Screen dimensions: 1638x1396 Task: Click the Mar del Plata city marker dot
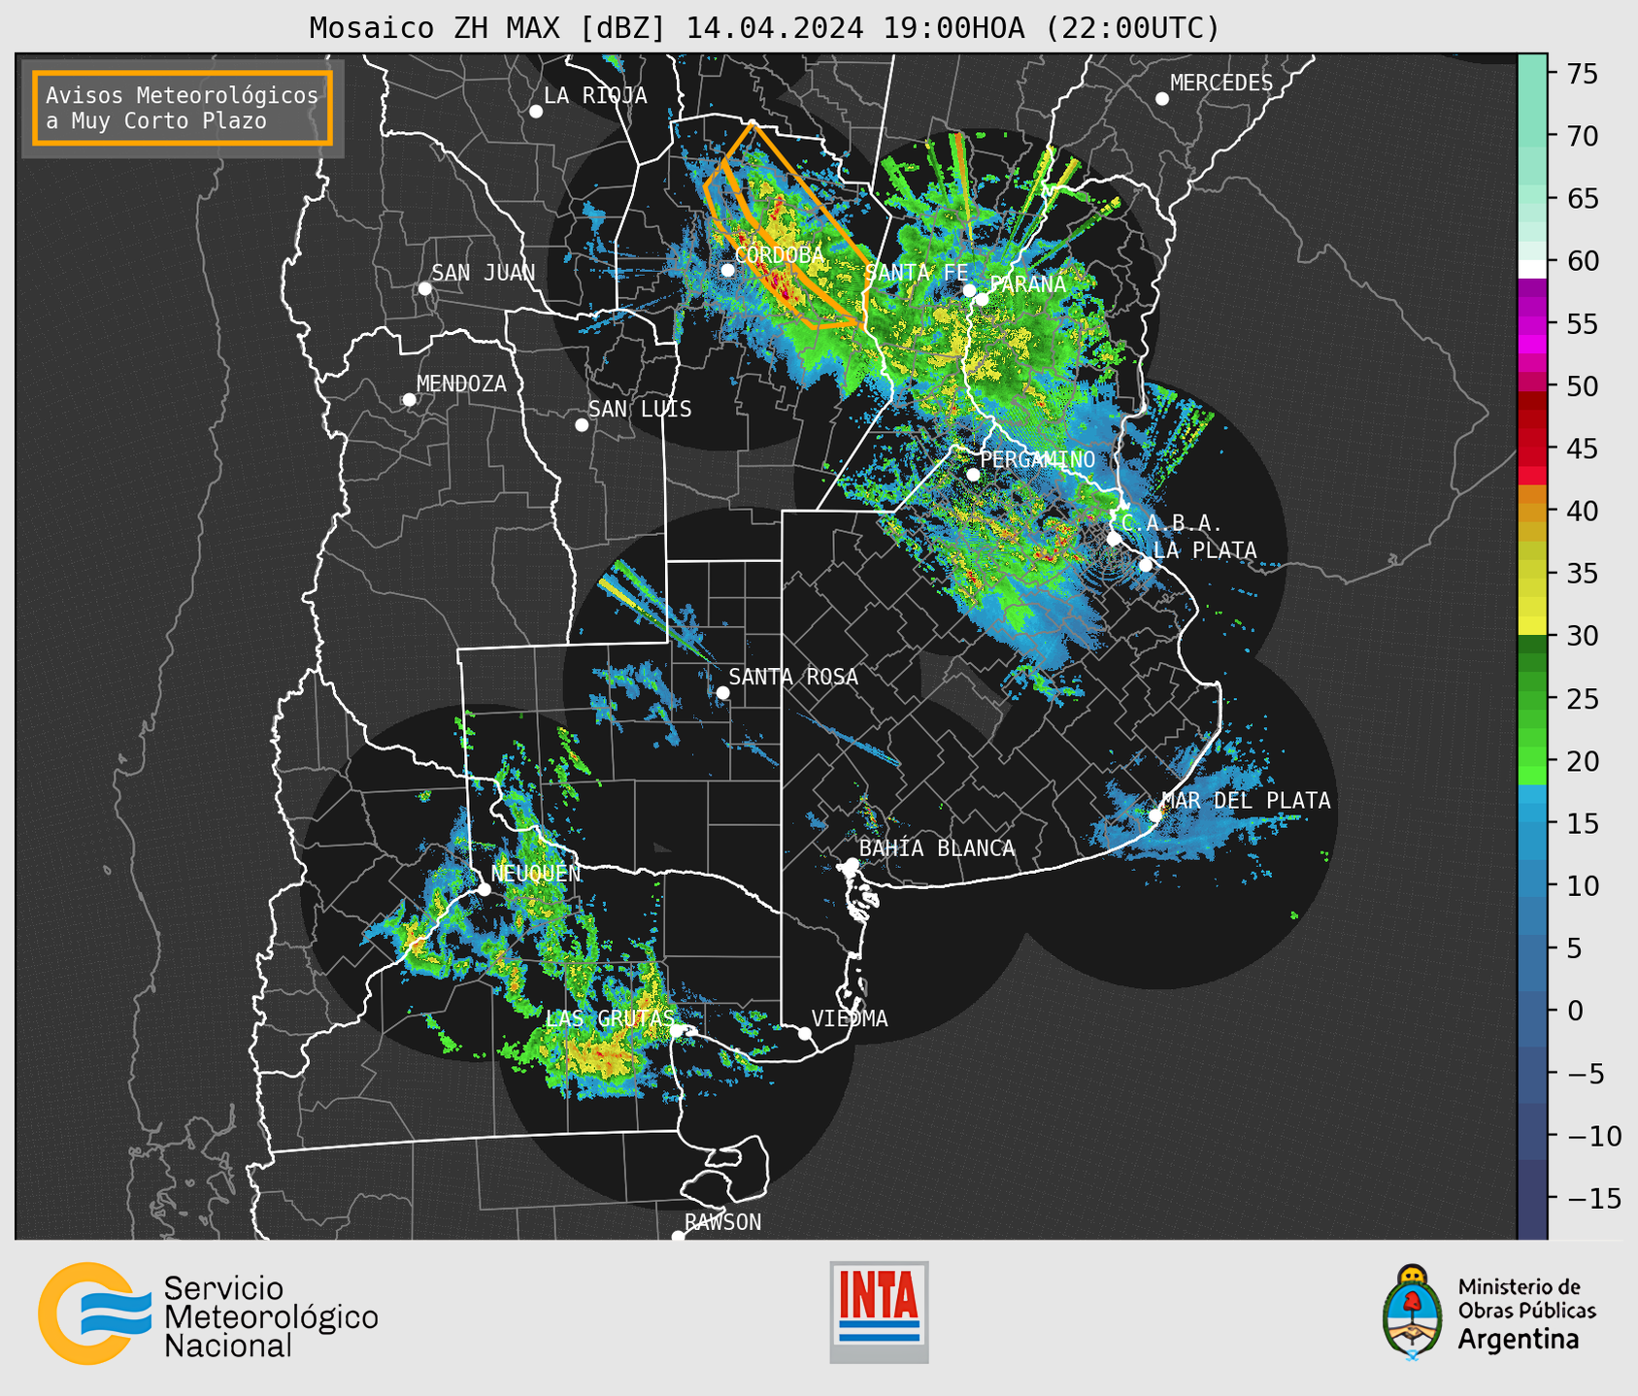tap(1155, 815)
